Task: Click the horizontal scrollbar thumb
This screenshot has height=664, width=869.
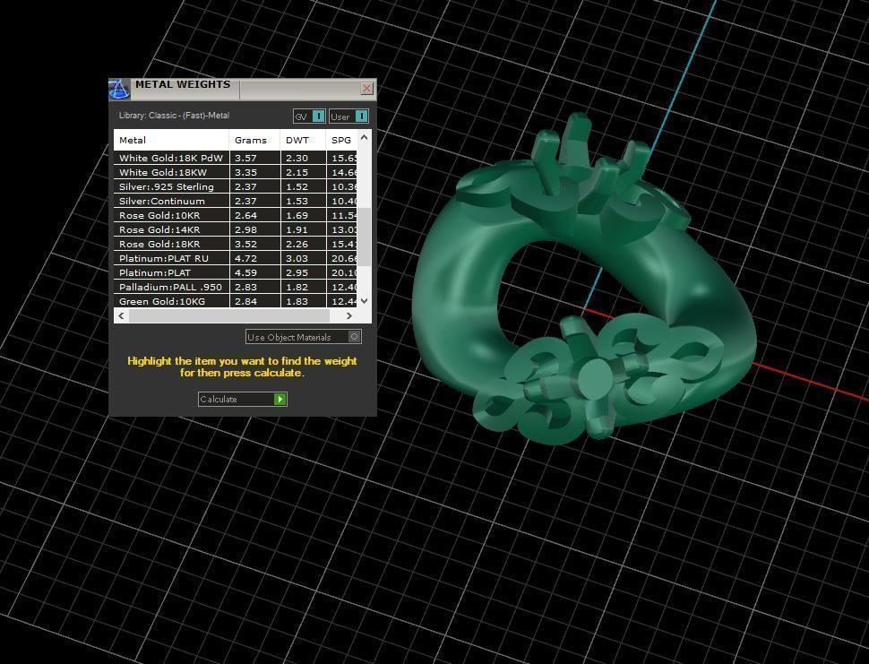Action: 228,316
